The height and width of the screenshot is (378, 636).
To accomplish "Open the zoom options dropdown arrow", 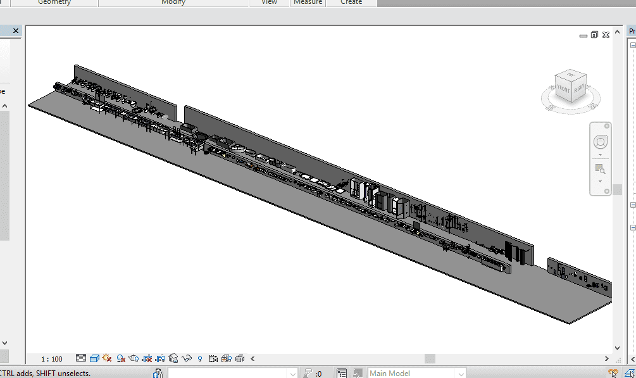I will pos(600,182).
